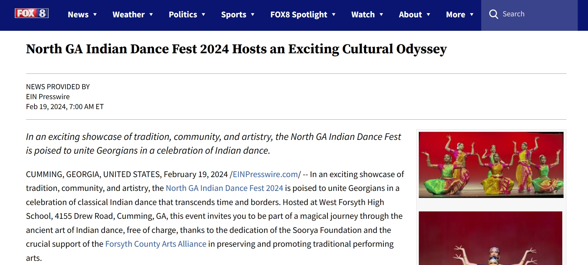Click the italic article summary text
The height and width of the screenshot is (265, 588).
(x=213, y=143)
